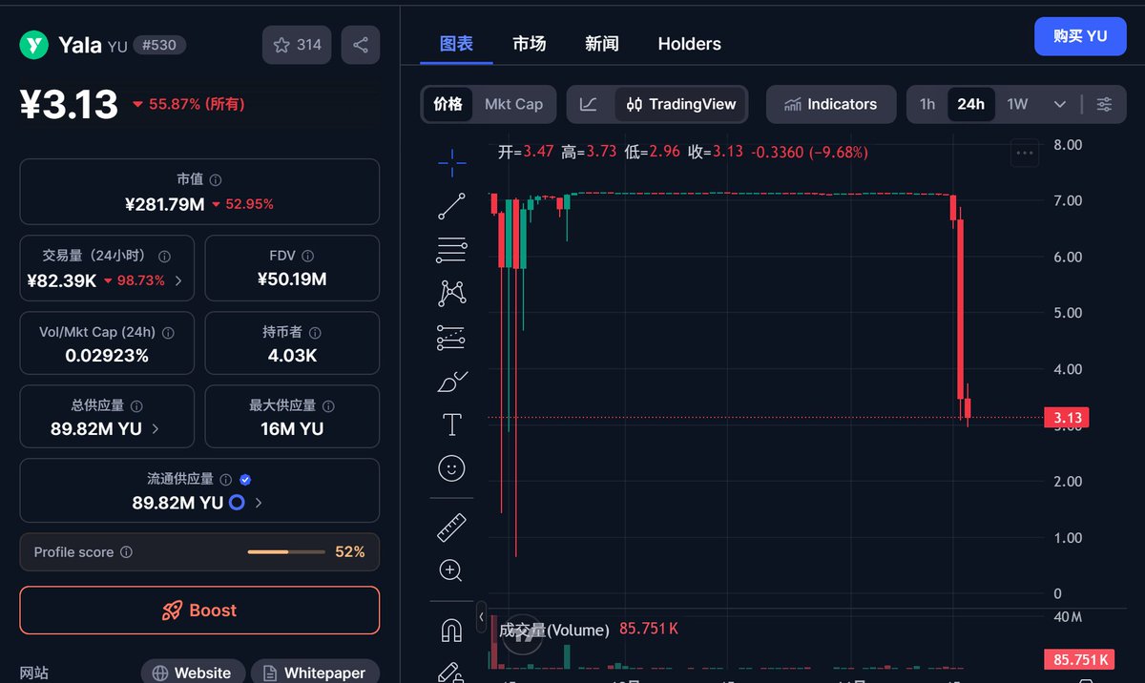Screen dimensions: 1145x683
Task: Click the 0.02923% Vol/Mkt Cap value
Action: pos(107,356)
